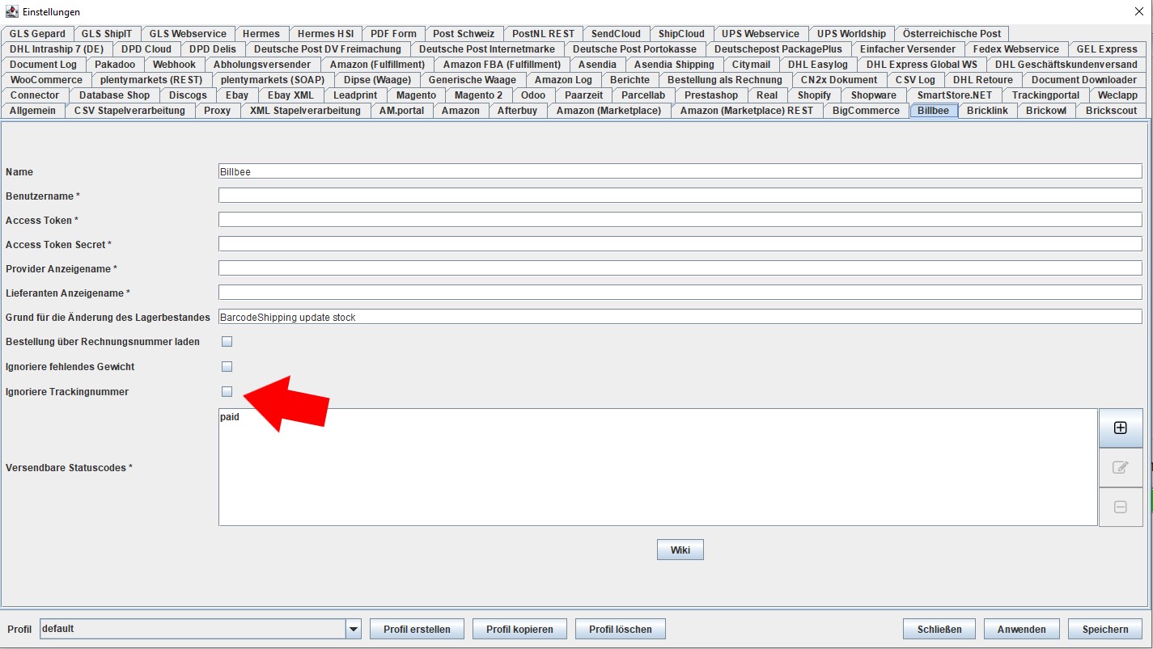Click the Schließen button
The height and width of the screenshot is (649, 1153).
pos(939,629)
